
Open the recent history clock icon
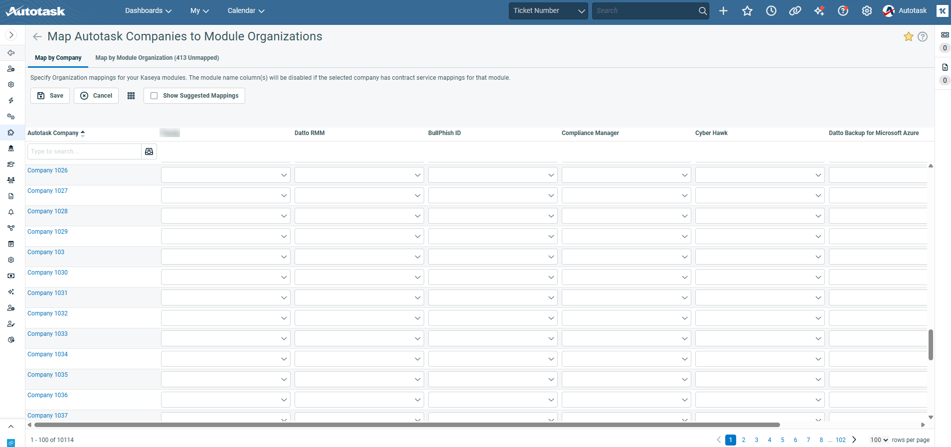[x=771, y=10]
